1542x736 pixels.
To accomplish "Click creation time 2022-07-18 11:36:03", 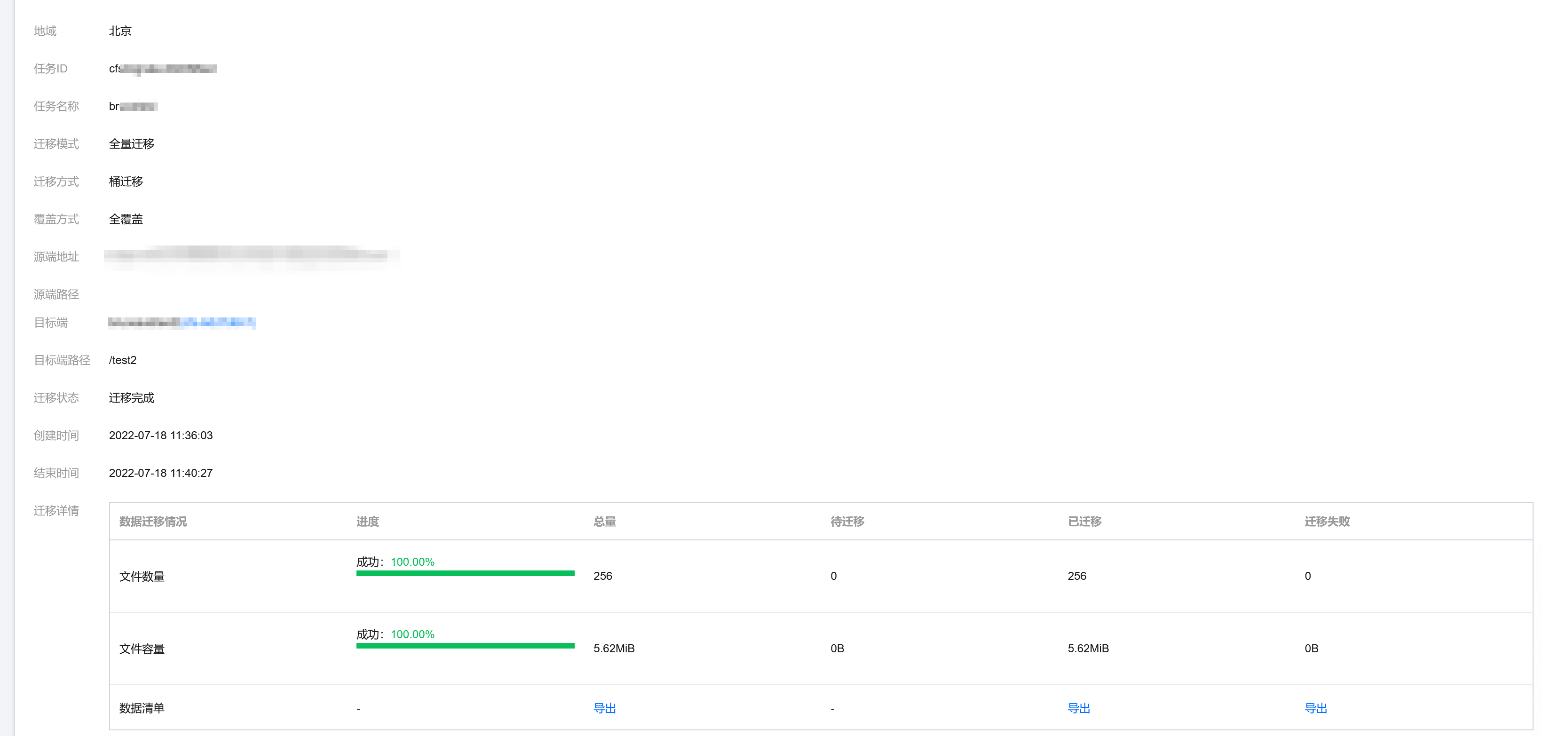I will click(x=160, y=435).
